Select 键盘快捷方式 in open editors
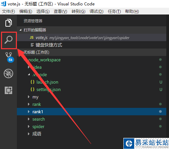 (92, 45)
